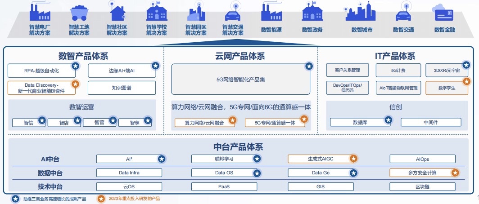Click the 智慧电厂解决方案 factory icon

pos(39,11)
